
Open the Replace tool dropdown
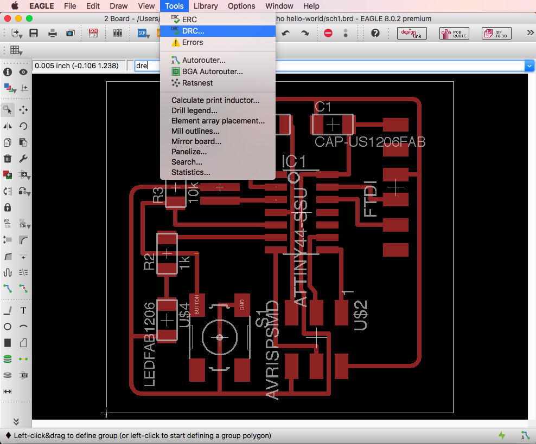(x=24, y=192)
